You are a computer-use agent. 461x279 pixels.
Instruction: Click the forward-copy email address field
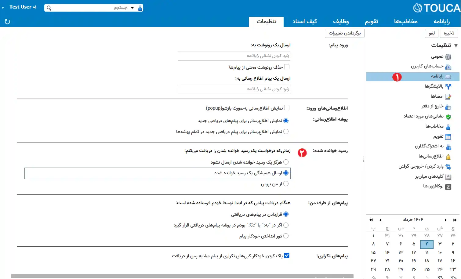[x=234, y=56]
